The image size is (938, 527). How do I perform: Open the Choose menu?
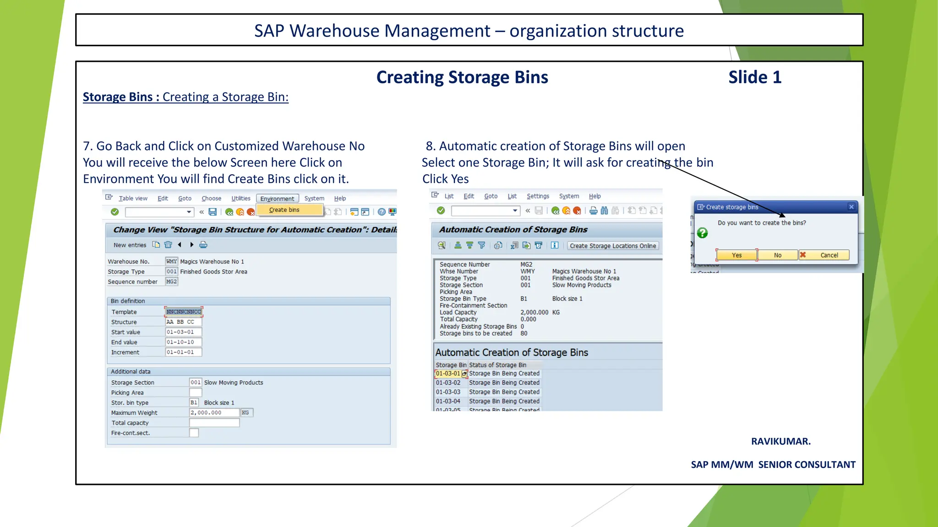pos(211,199)
